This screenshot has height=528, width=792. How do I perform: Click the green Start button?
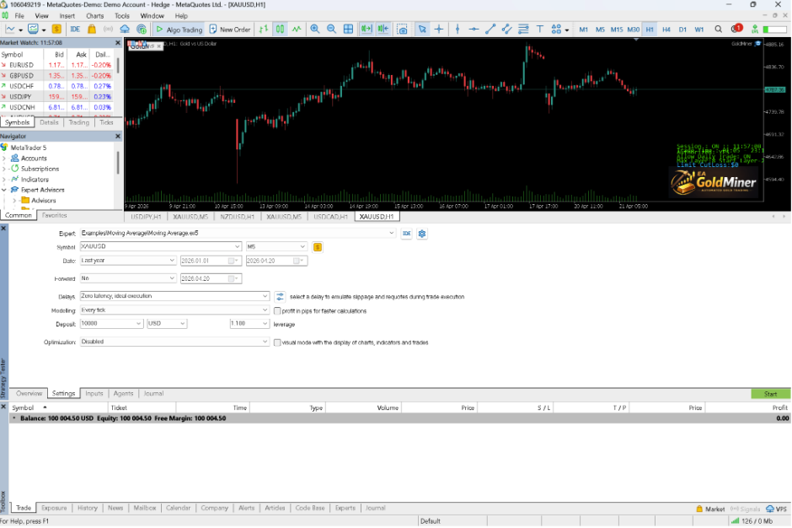(770, 394)
